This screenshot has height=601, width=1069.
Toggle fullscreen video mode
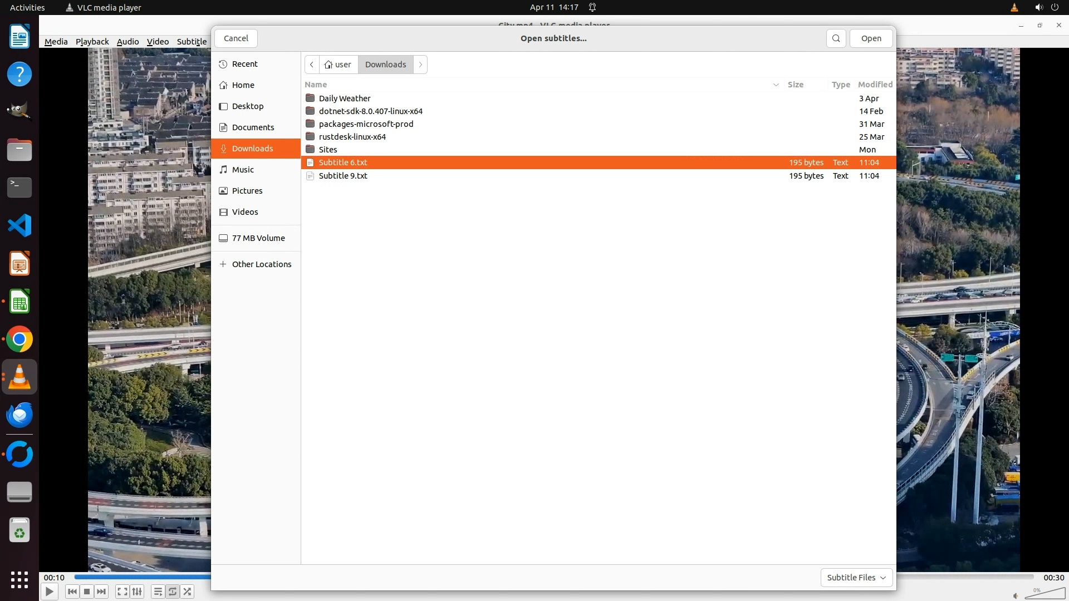122,592
